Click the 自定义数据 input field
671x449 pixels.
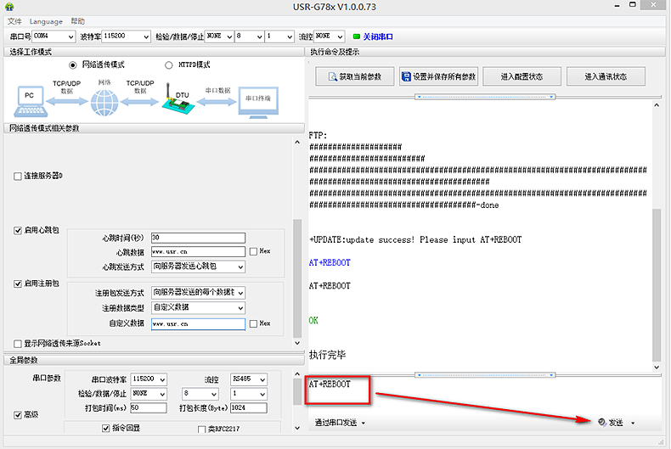tap(198, 324)
